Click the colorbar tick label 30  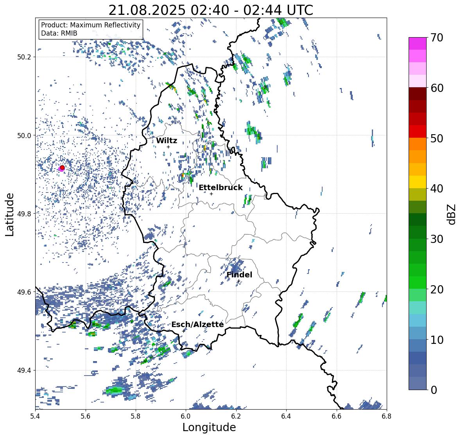436,239
